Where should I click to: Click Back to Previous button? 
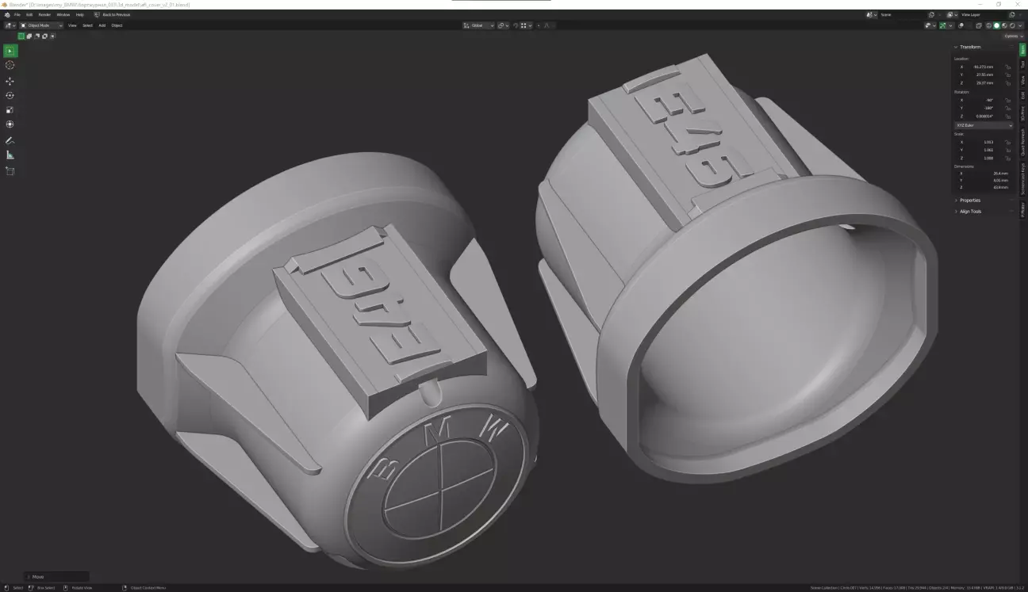click(112, 14)
